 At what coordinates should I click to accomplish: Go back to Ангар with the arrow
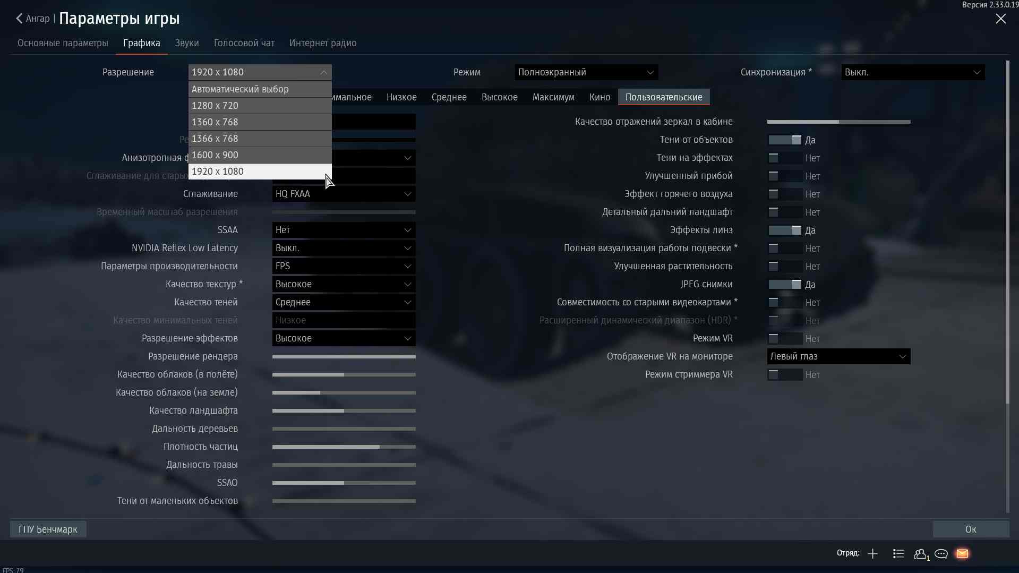(x=20, y=19)
